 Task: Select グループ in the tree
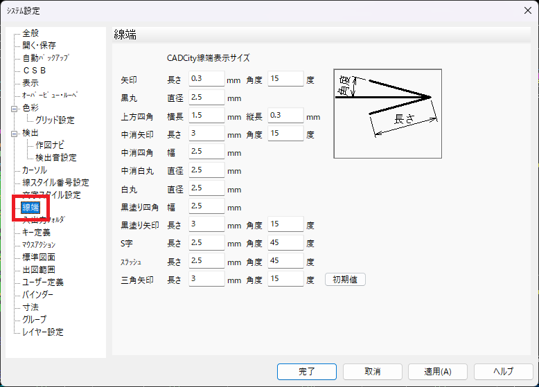click(35, 319)
